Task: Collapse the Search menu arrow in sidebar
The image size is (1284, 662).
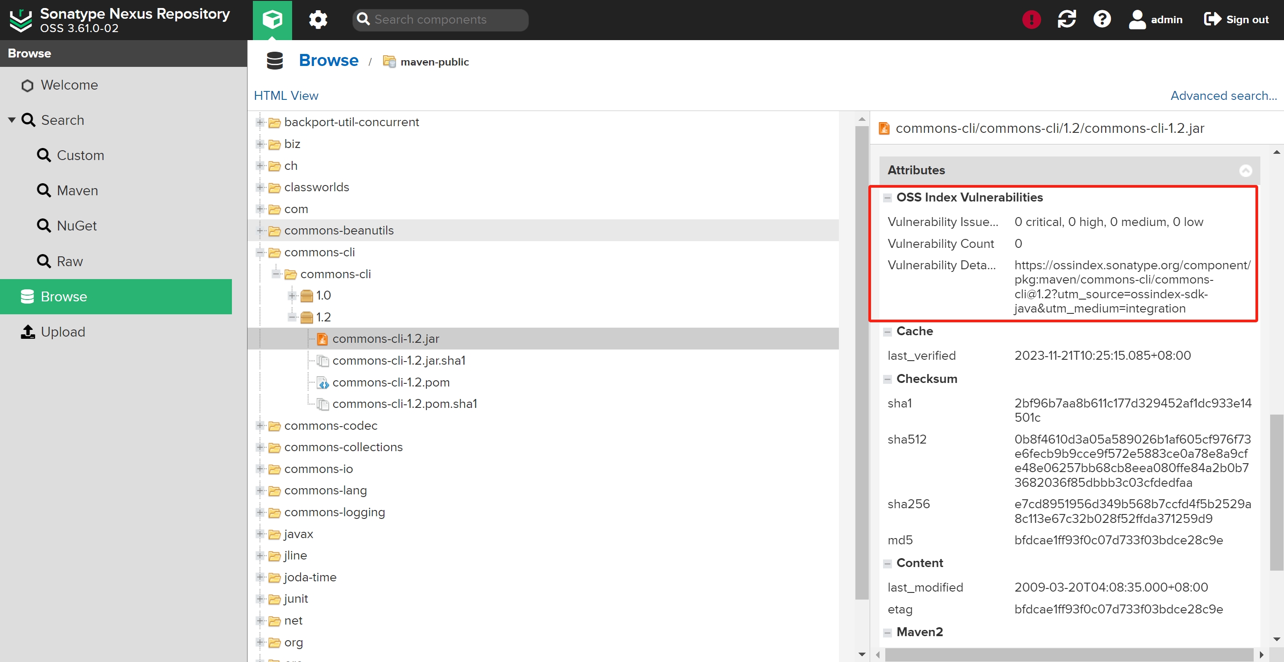Action: (x=12, y=120)
